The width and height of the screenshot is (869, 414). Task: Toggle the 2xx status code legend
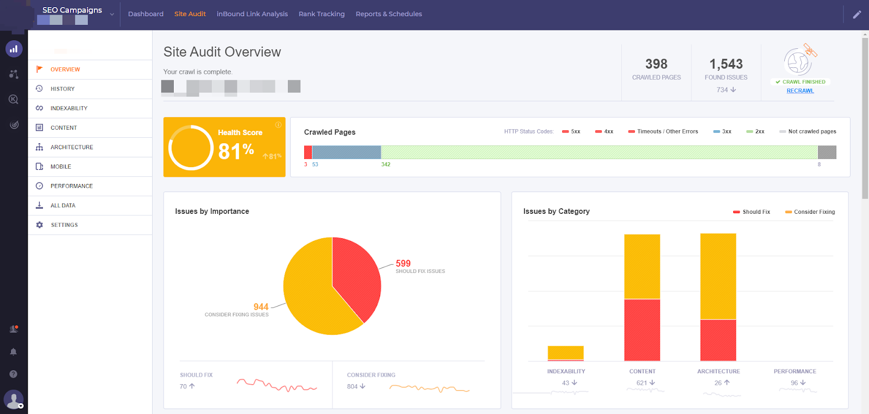pyautogui.click(x=755, y=131)
